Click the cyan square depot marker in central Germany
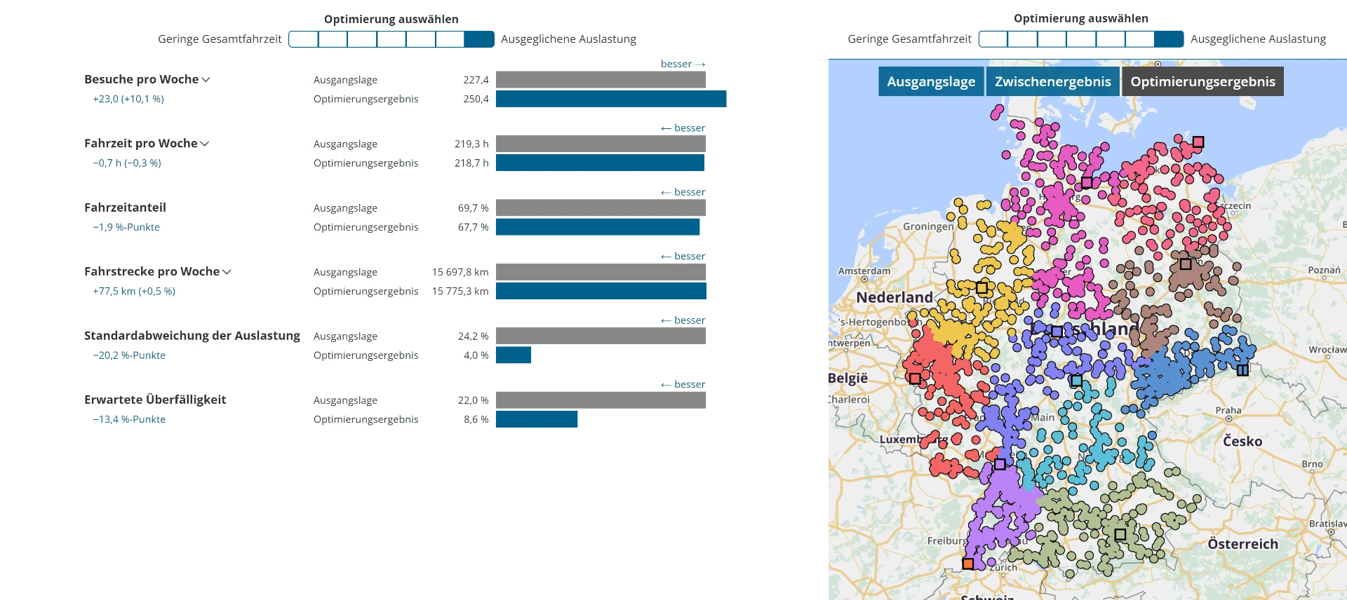 (1076, 381)
